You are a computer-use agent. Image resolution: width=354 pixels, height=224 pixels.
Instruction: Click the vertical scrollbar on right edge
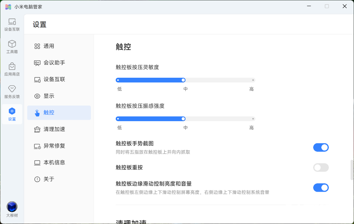tap(352, 170)
